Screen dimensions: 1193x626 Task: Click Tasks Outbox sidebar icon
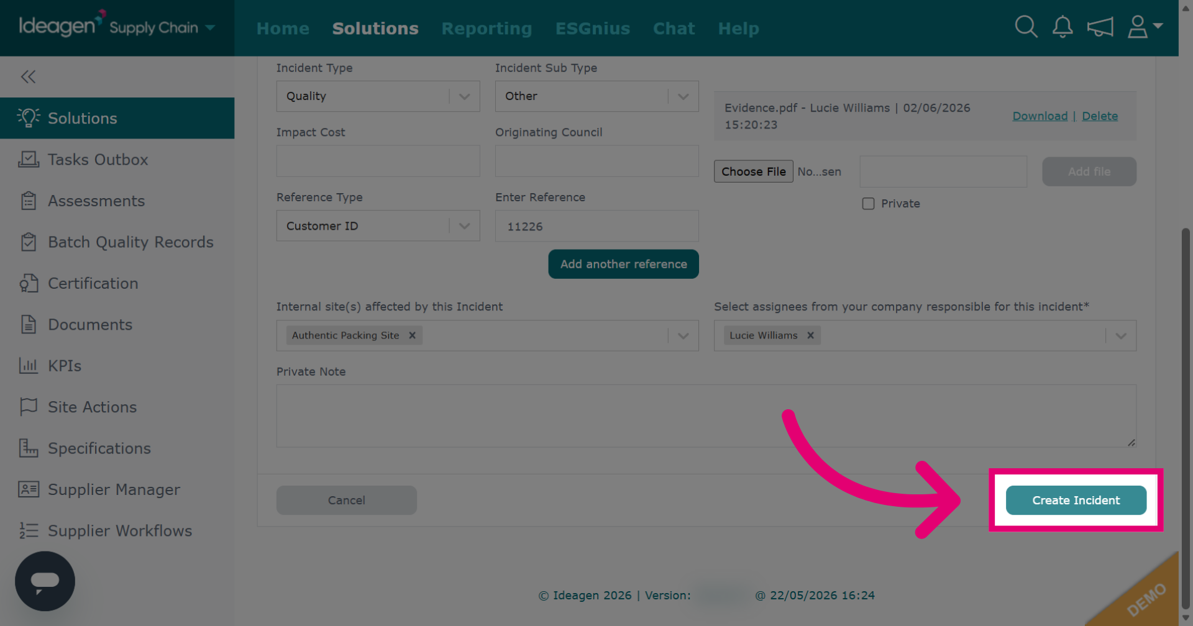[x=28, y=159]
